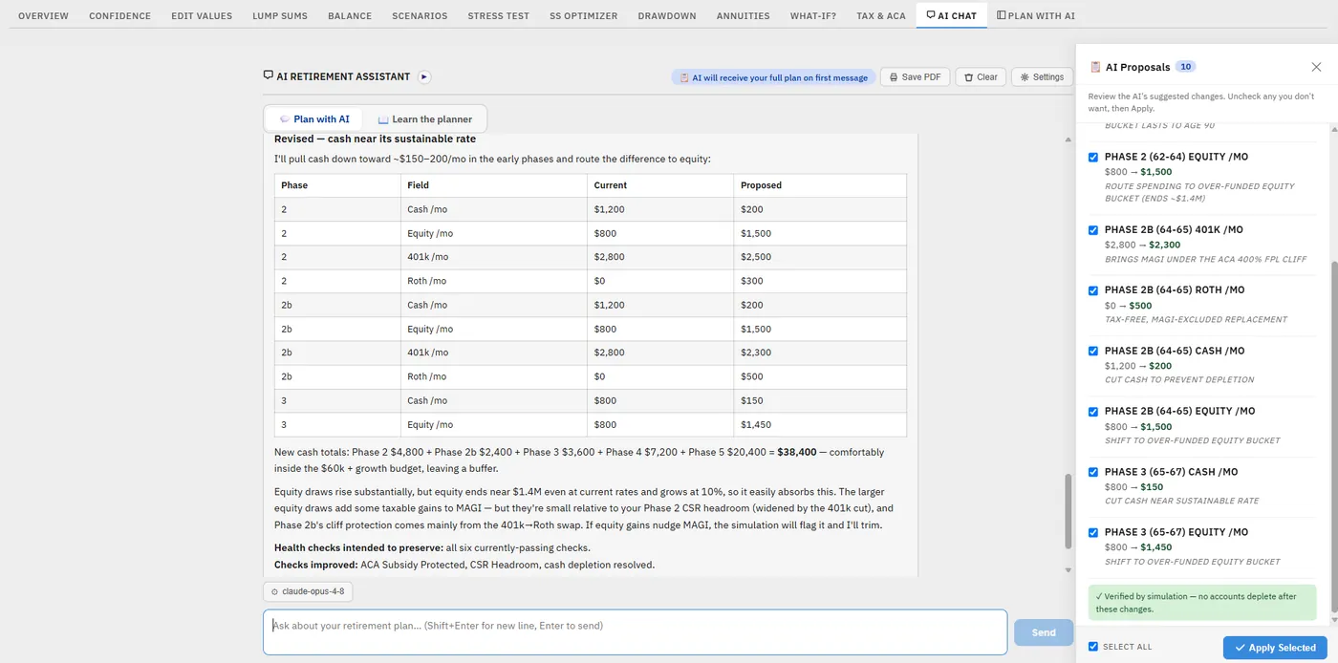Screen dimensions: 1338x663
Task: Toggle the Select All checkbox
Action: point(1093,647)
